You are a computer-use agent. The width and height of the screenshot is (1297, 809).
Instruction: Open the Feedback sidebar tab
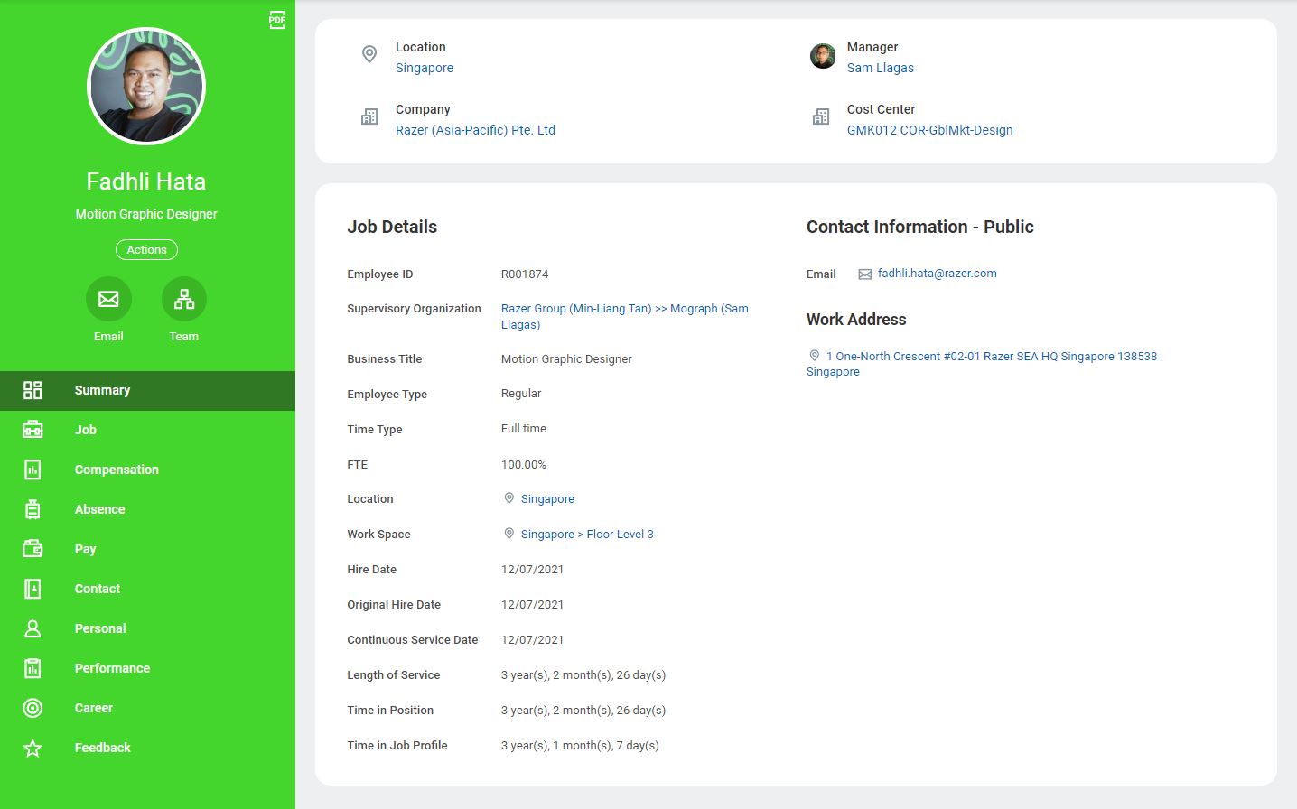click(x=147, y=749)
